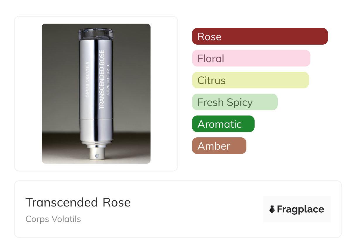356x252 pixels.
Task: Click vertical TRANSCENDED ROSE text on bottle
Action: click(x=101, y=80)
